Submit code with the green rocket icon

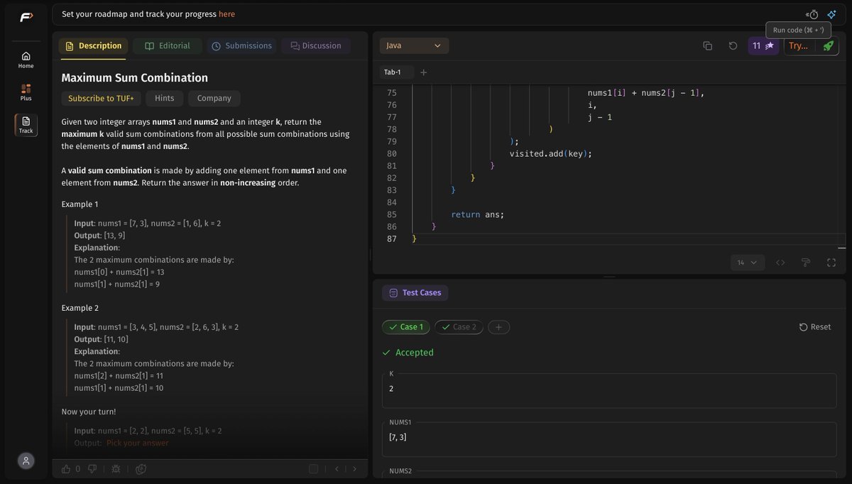829,45
